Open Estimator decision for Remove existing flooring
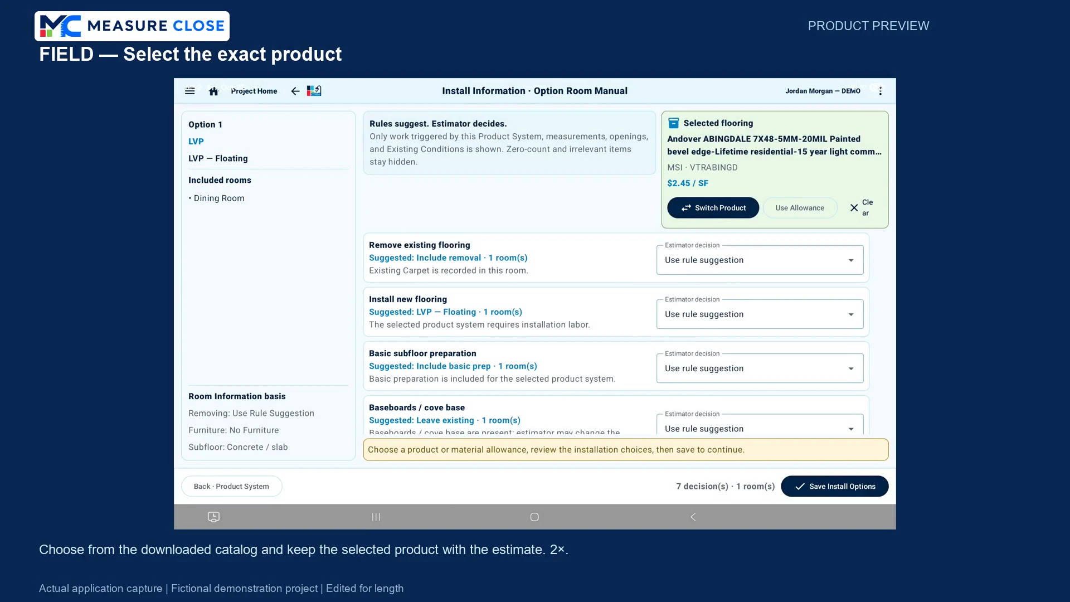Viewport: 1070px width, 602px height. (x=760, y=260)
